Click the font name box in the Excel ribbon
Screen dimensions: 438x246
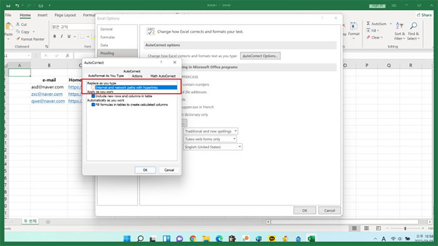(x=73, y=27)
